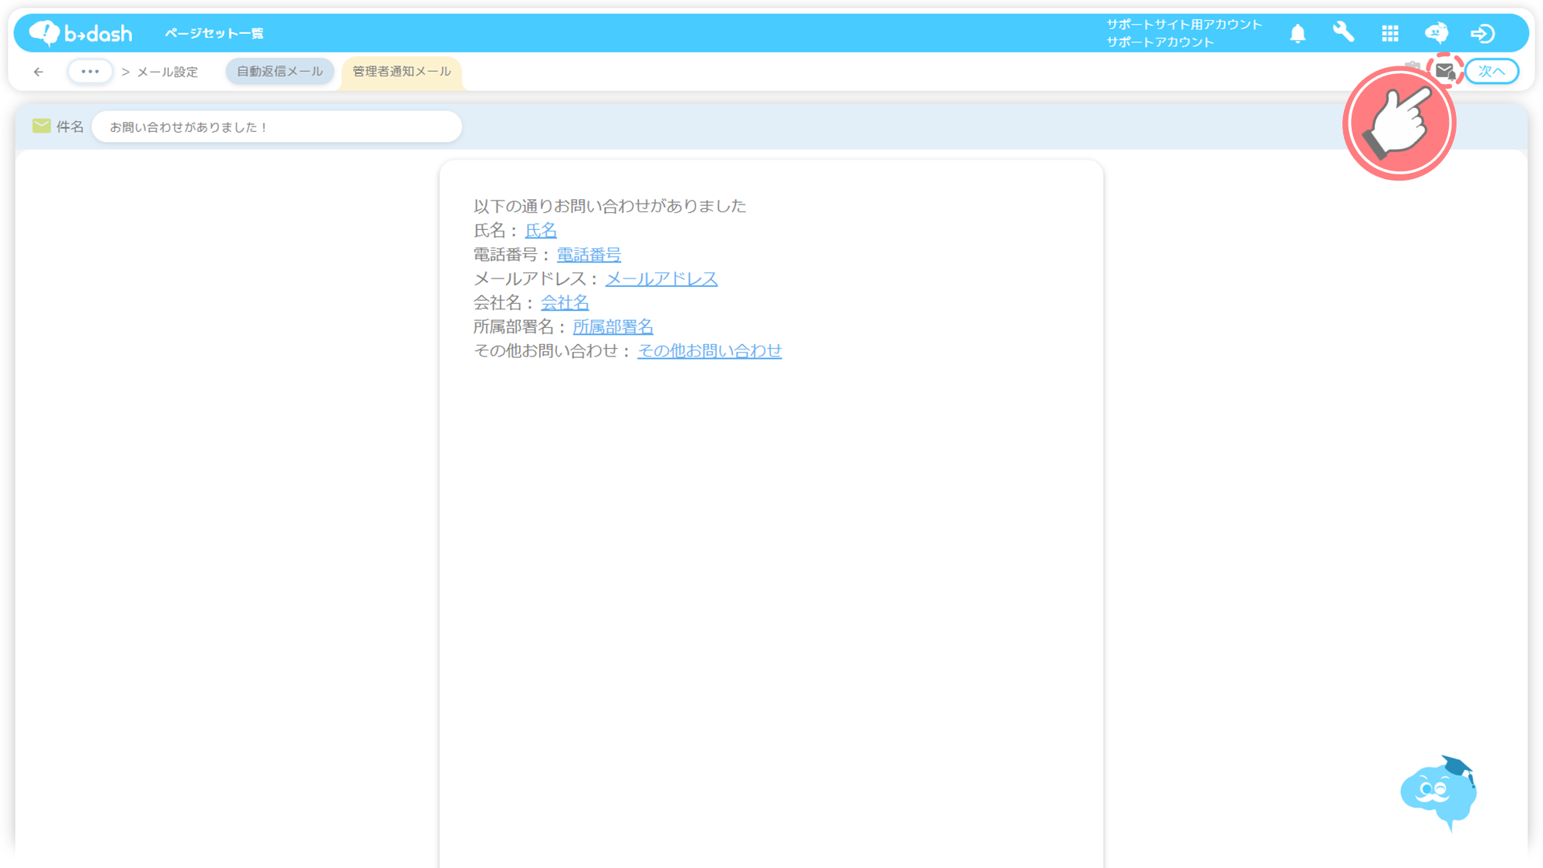Open the apps grid menu
This screenshot has width=1543, height=868.
1390,33
